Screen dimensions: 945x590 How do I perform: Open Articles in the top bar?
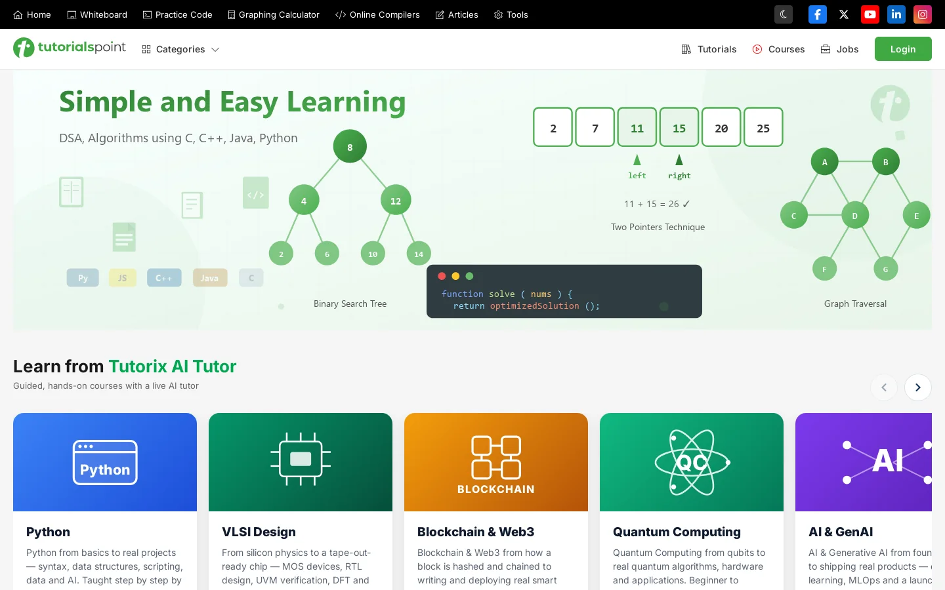pos(457,14)
